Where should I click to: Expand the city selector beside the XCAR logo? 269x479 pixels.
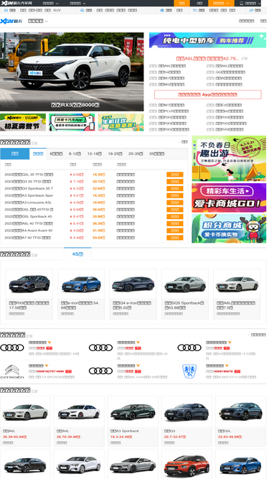point(38,21)
